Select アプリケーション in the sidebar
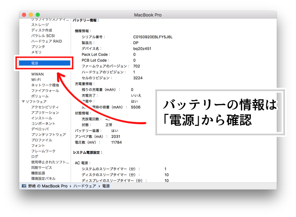 [x=45, y=113]
